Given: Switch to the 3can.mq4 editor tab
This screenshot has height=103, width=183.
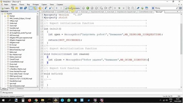Looking at the screenshot, I should point(110,12).
